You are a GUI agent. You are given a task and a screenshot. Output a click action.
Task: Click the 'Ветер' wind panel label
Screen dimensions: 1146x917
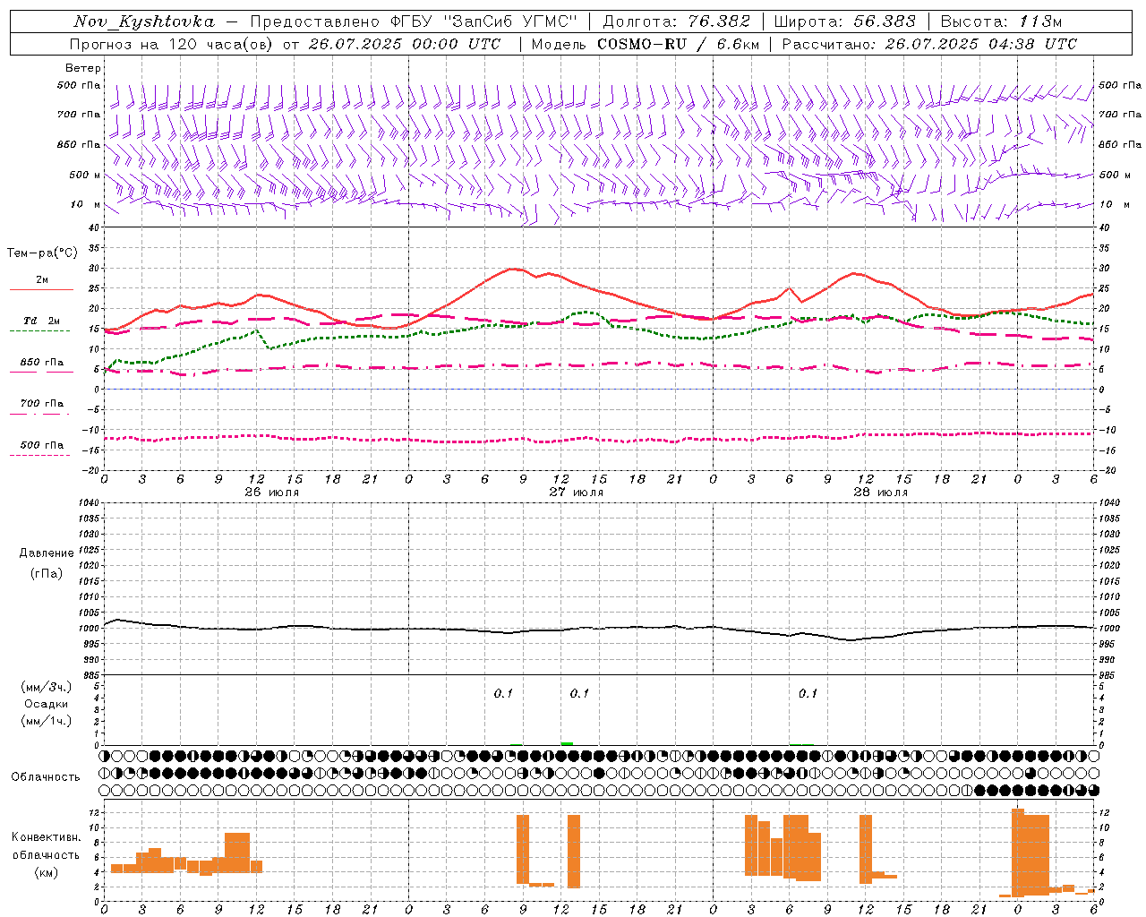(83, 68)
